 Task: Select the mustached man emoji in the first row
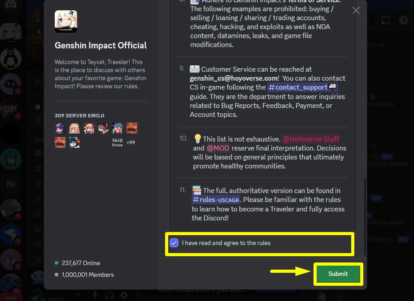132,129
